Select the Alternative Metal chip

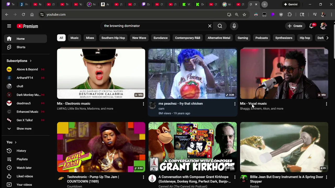(219, 38)
